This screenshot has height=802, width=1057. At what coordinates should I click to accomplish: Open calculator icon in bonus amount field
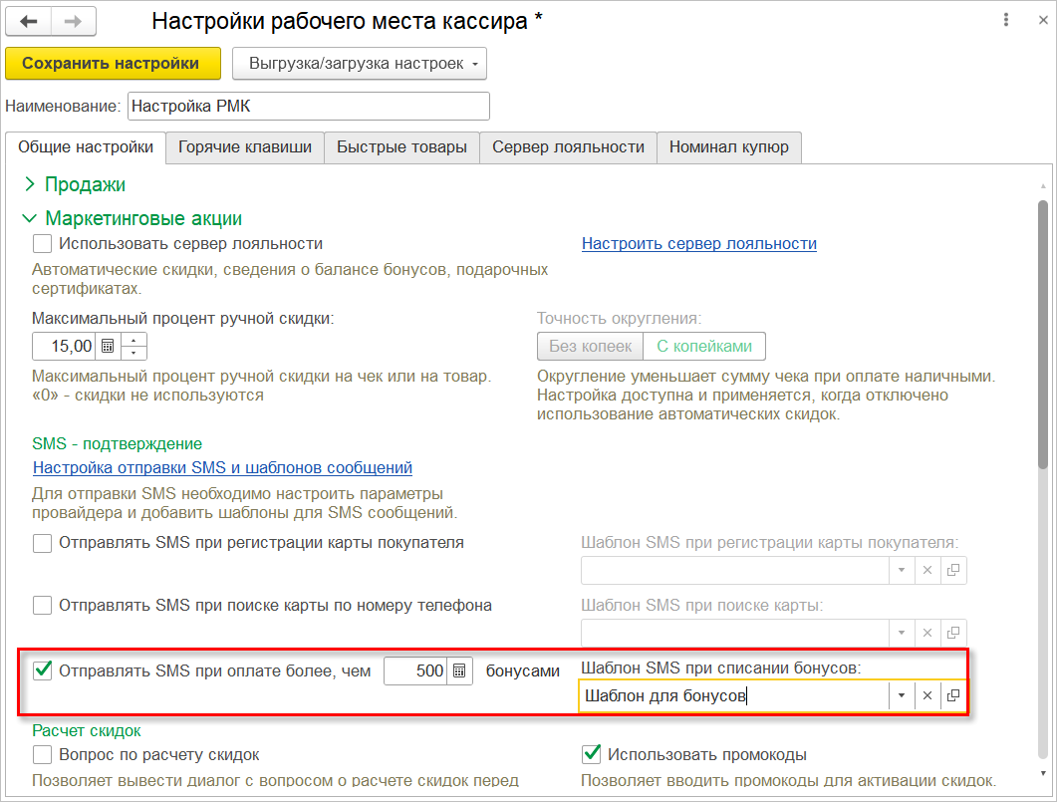click(459, 671)
